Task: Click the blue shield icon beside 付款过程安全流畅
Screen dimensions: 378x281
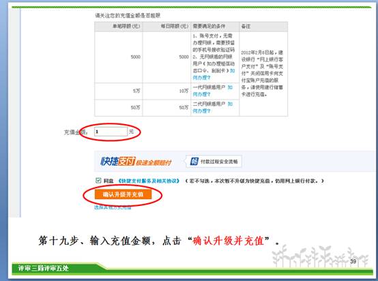Action: tap(194, 161)
